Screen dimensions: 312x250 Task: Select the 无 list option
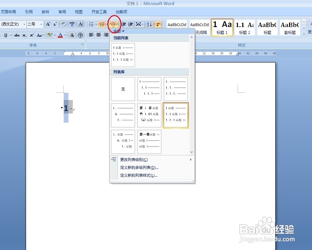click(123, 89)
